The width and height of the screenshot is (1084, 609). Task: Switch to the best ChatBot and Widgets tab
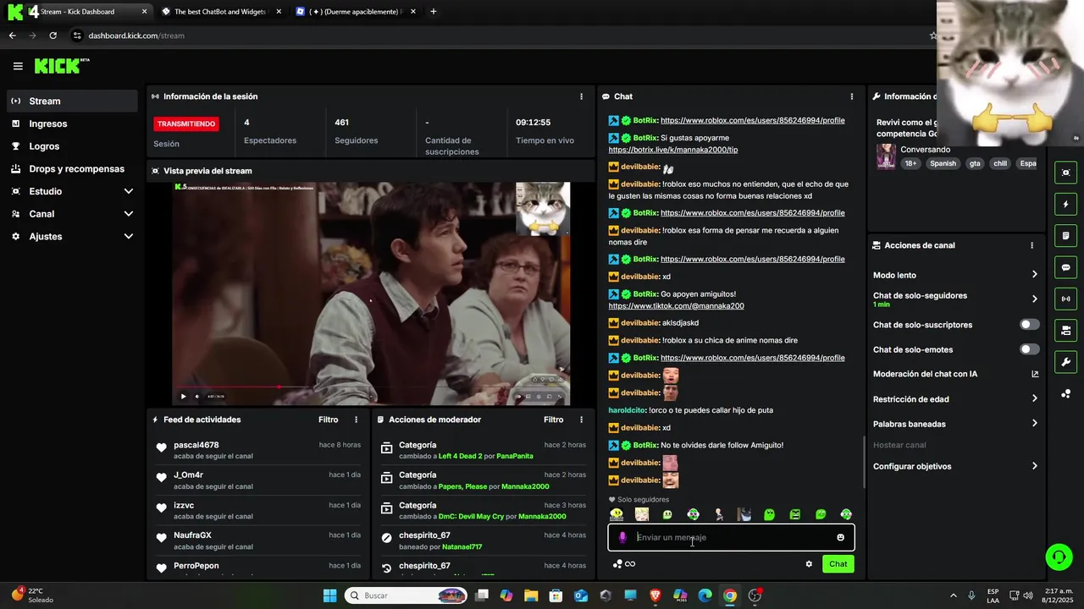(219, 12)
